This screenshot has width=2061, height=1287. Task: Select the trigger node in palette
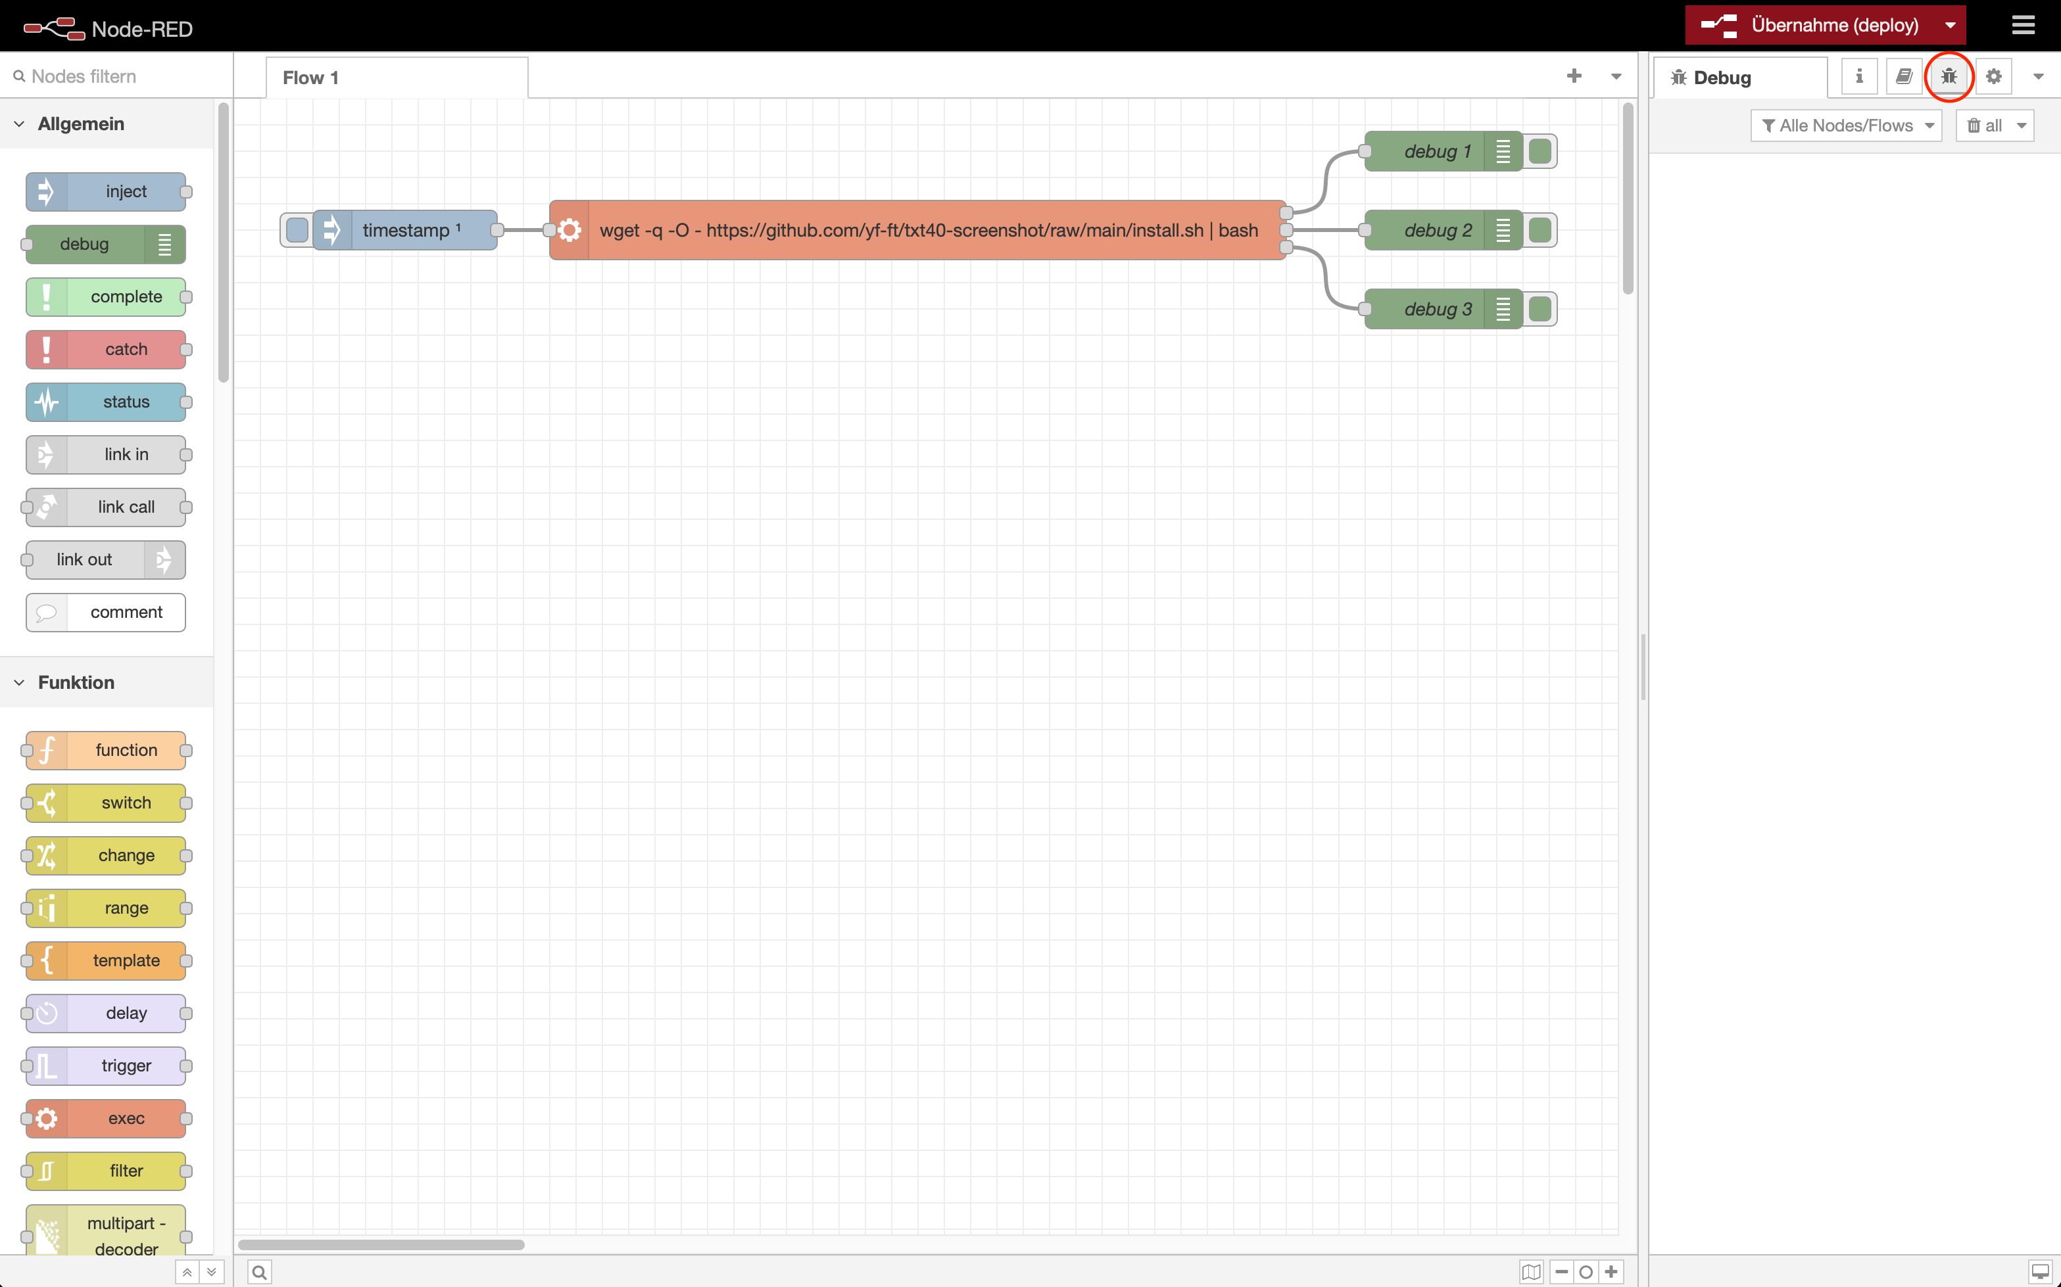click(x=106, y=1067)
